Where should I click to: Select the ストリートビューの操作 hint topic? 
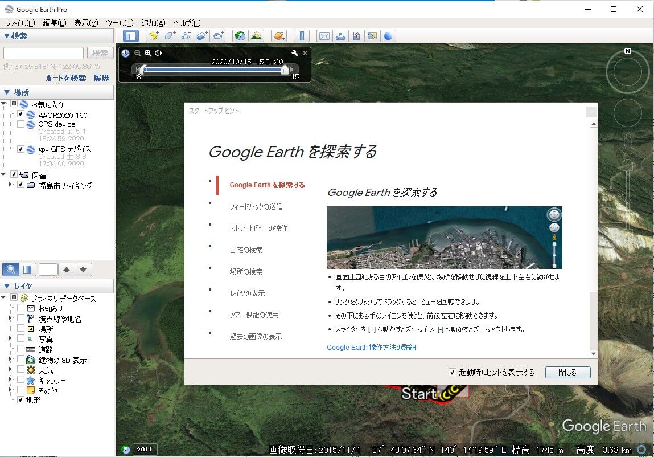[258, 228]
